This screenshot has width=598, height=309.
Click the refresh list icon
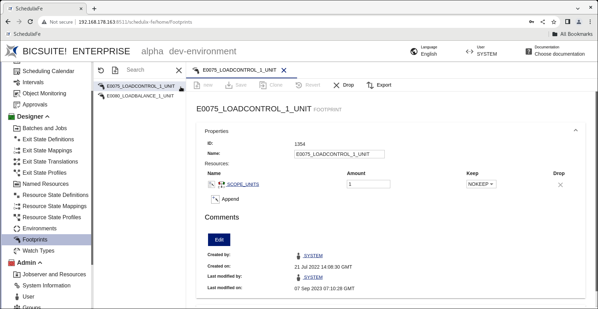(101, 70)
